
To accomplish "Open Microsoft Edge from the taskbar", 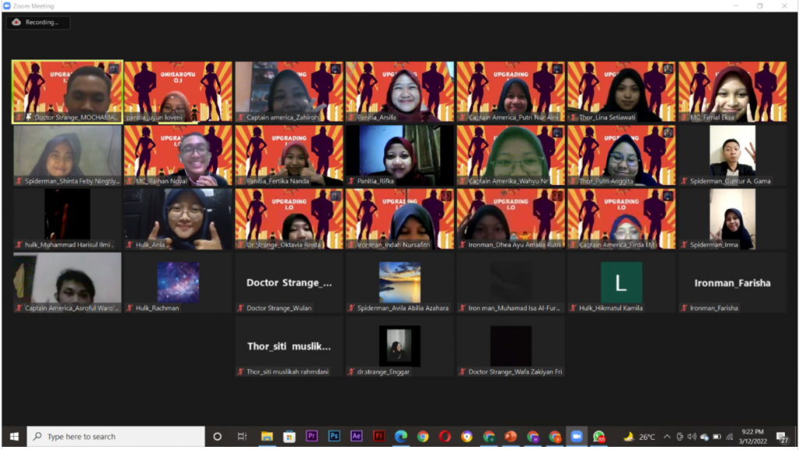I will (401, 437).
